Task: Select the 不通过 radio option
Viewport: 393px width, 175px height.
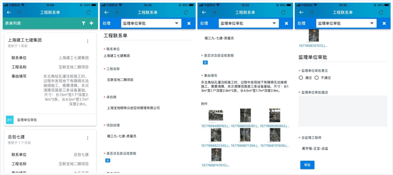Action: tap(317, 78)
